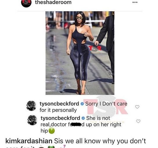The image size is (158, 148).
Task: Click tysoncbeckford username in first comment
Action: pos(59,104)
